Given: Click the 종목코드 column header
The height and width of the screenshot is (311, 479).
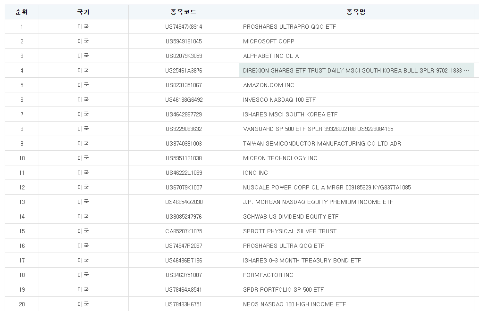Looking at the screenshot, I should coord(184,12).
